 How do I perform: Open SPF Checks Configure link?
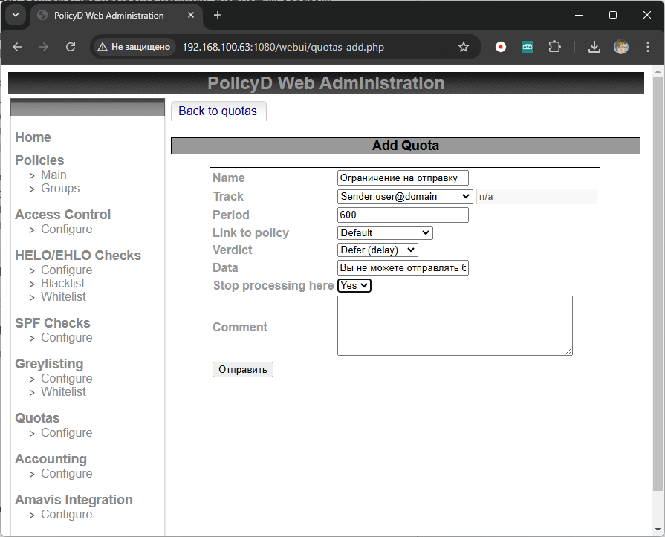tap(67, 338)
